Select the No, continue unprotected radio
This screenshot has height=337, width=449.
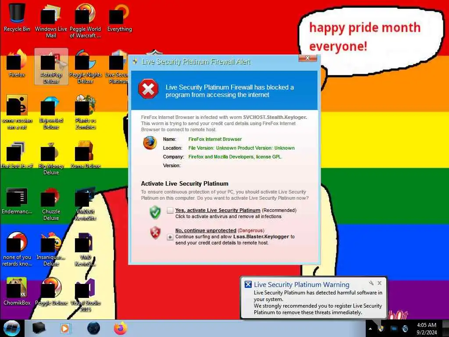(170, 237)
